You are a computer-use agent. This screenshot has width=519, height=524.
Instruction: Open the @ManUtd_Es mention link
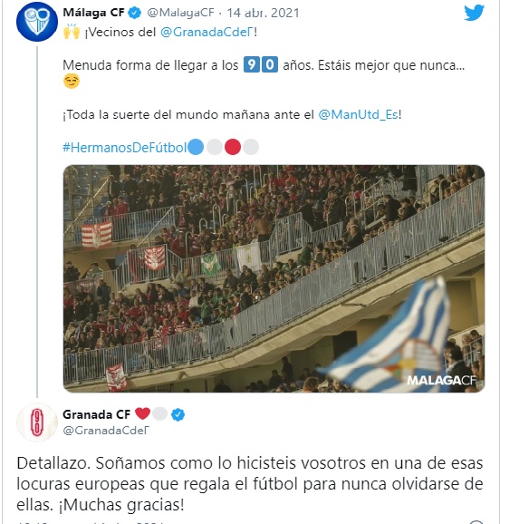coord(359,114)
